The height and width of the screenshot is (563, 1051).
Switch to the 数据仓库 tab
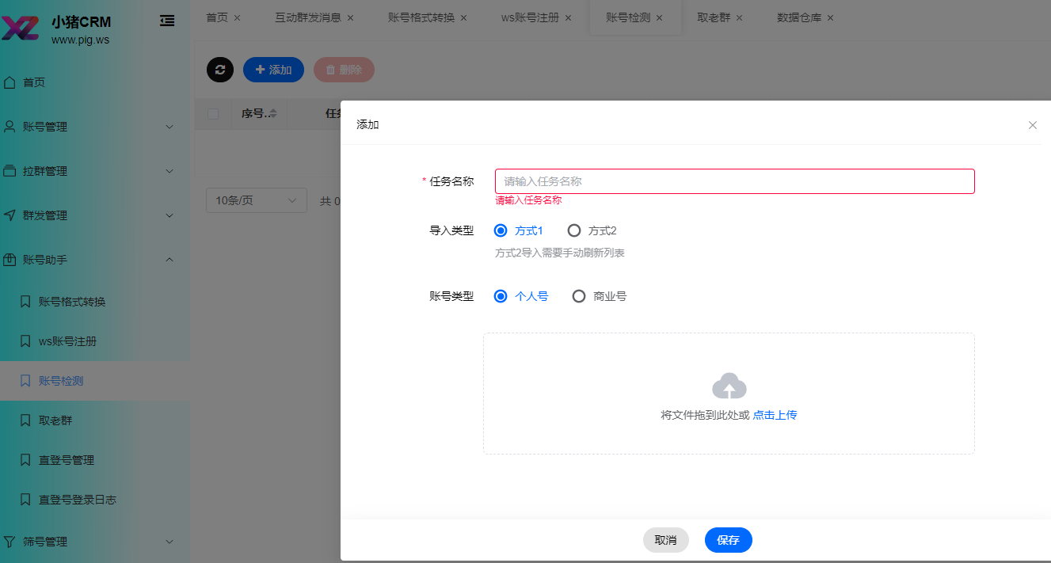tap(799, 17)
